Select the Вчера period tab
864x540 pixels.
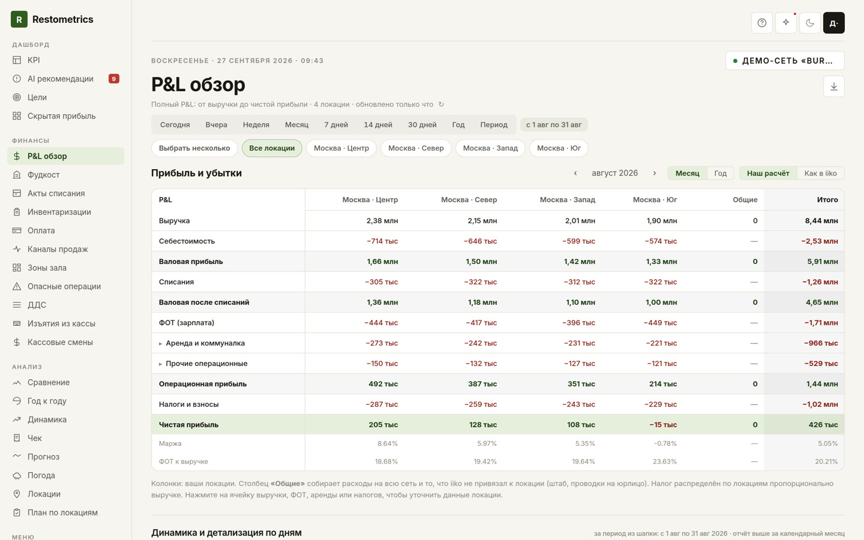(216, 125)
